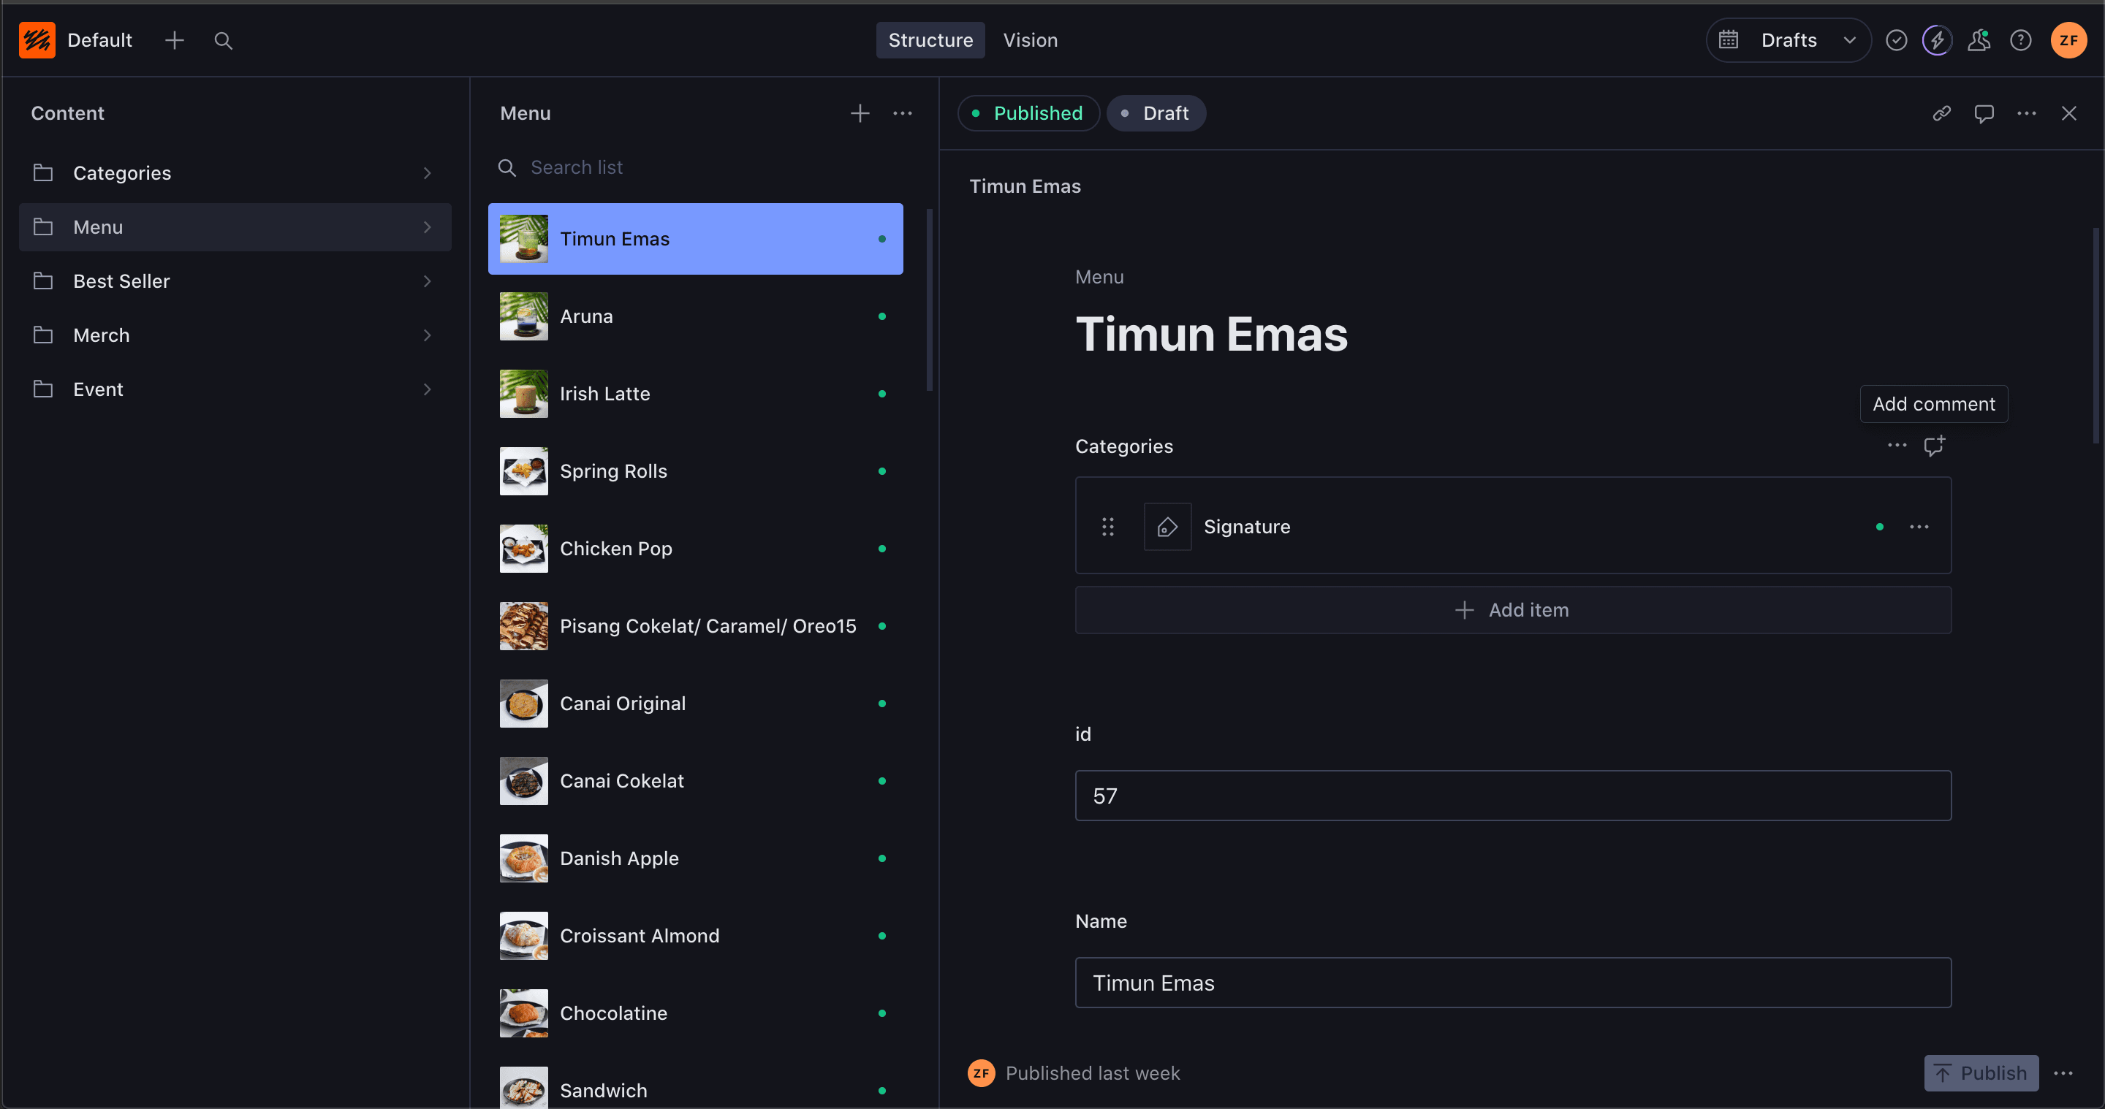Open document comments panel icon

click(1983, 113)
